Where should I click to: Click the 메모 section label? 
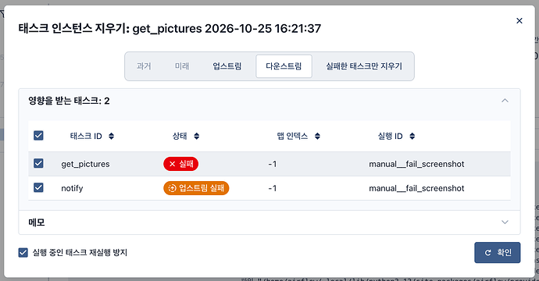tap(37, 222)
